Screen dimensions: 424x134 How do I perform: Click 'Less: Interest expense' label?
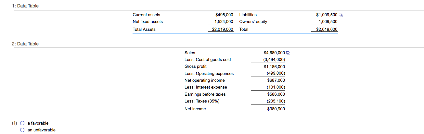coord(206,87)
